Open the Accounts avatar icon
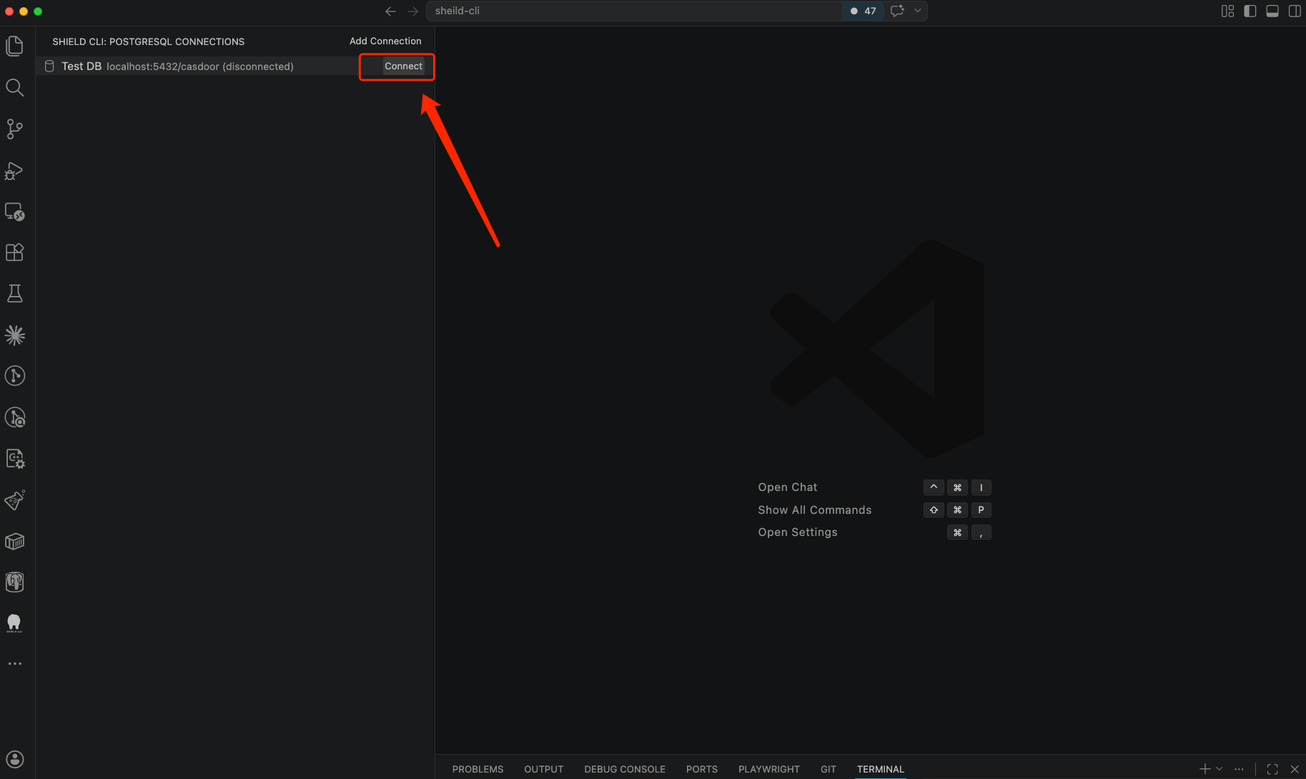The width and height of the screenshot is (1306, 779). (x=14, y=759)
